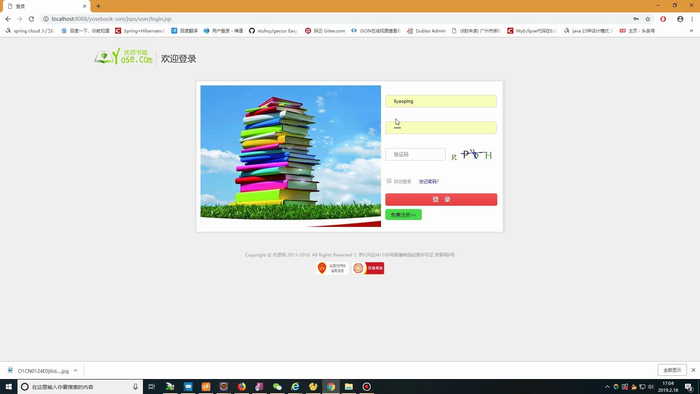Open the saved password key icon
This screenshot has width=700, height=394.
click(x=636, y=19)
